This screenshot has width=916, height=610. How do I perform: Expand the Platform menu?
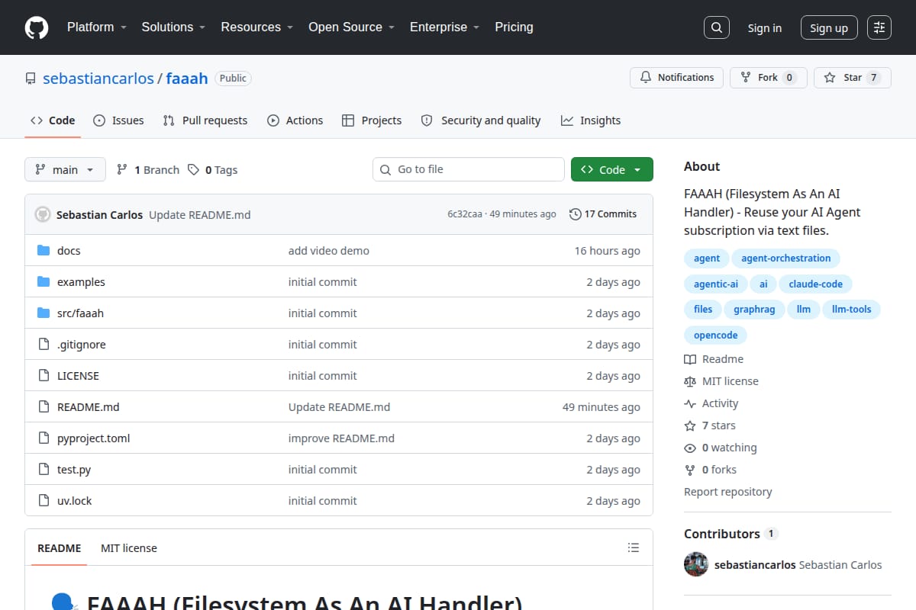coord(96,27)
